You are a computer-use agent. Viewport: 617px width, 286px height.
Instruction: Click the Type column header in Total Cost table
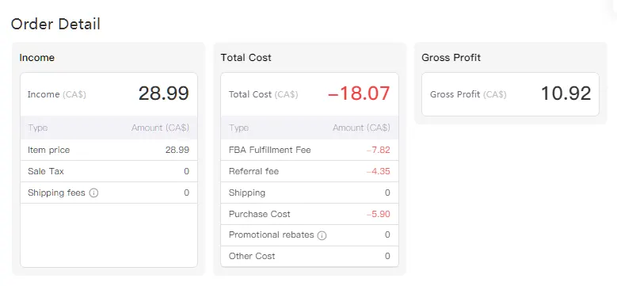point(238,128)
